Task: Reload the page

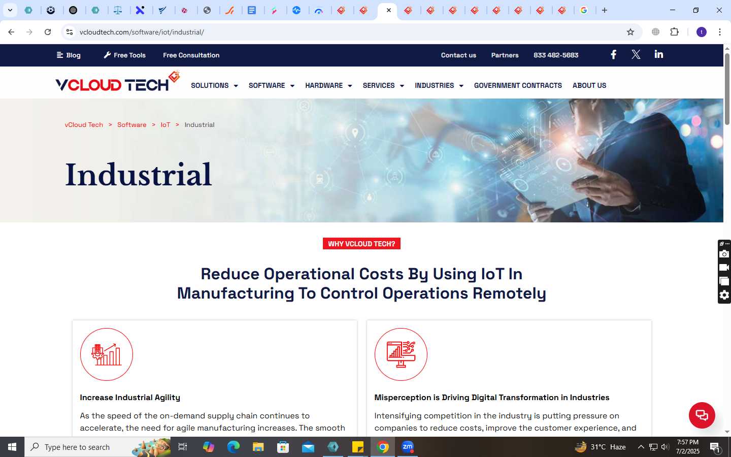Action: click(x=48, y=32)
